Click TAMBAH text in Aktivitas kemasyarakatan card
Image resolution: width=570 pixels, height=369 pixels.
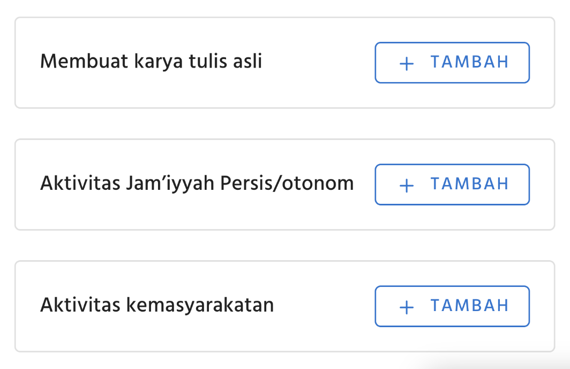coord(469,306)
